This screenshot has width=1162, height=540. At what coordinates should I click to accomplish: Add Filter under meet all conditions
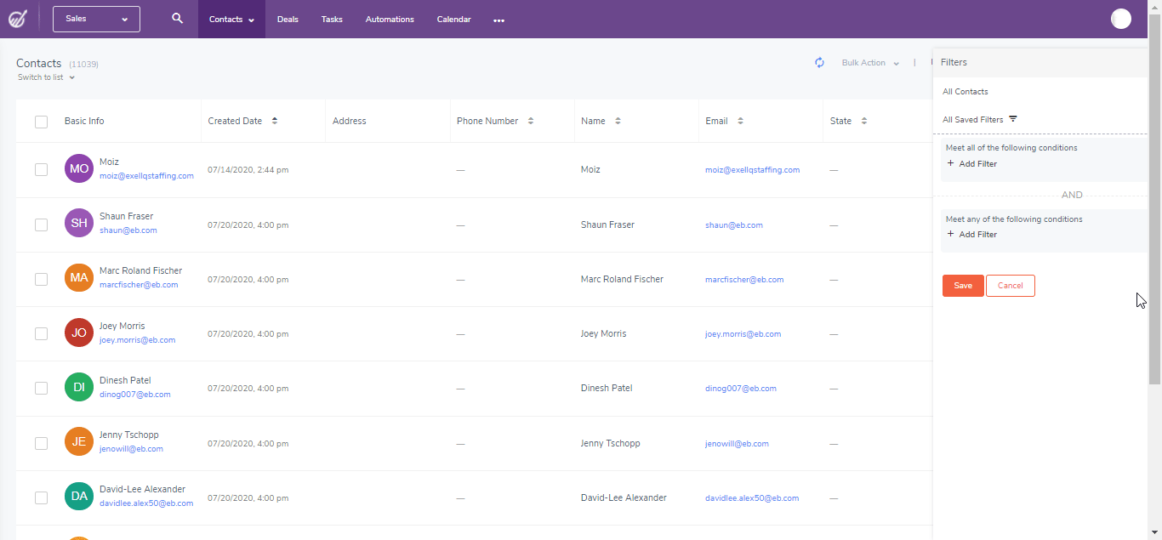pyautogui.click(x=972, y=164)
